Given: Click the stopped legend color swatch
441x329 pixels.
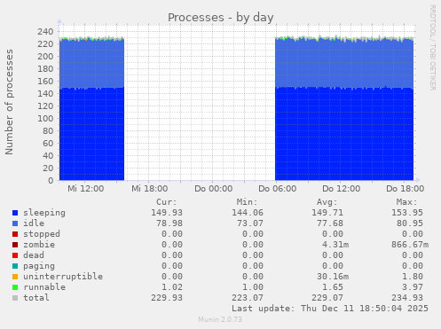Looking at the screenshot, I should pyautogui.click(x=15, y=234).
